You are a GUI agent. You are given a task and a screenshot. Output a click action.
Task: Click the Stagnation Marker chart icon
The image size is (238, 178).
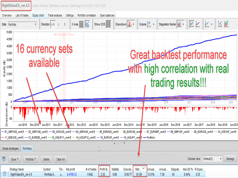179,24
